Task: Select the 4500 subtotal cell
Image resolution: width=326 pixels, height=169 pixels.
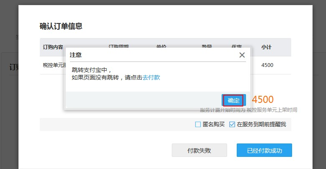Action: pos(267,65)
